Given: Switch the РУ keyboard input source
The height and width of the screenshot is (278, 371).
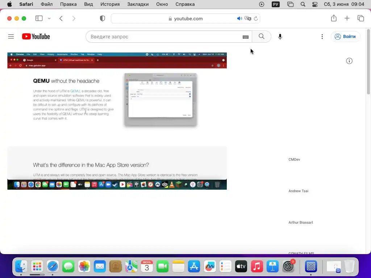Looking at the screenshot, I should click(276, 4).
